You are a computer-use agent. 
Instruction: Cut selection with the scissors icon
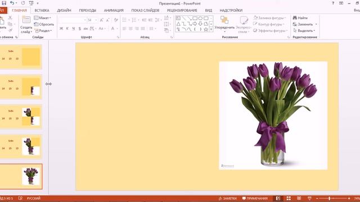[10, 17]
